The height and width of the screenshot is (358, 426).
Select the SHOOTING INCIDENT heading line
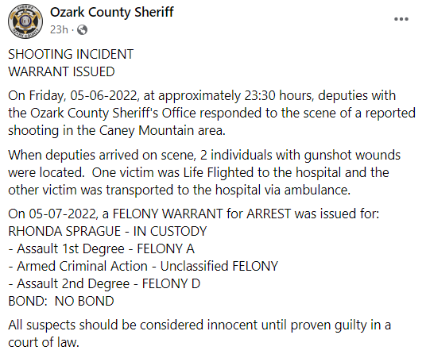pos(71,54)
